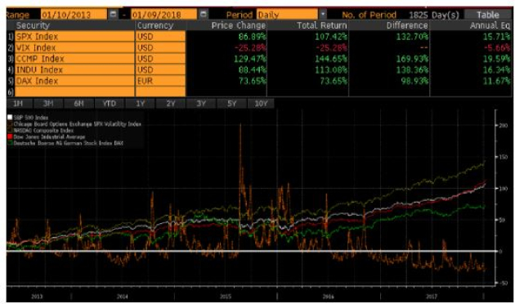515x304 pixels.
Task: Open the start date calendar picker icon
Action: tap(113, 14)
